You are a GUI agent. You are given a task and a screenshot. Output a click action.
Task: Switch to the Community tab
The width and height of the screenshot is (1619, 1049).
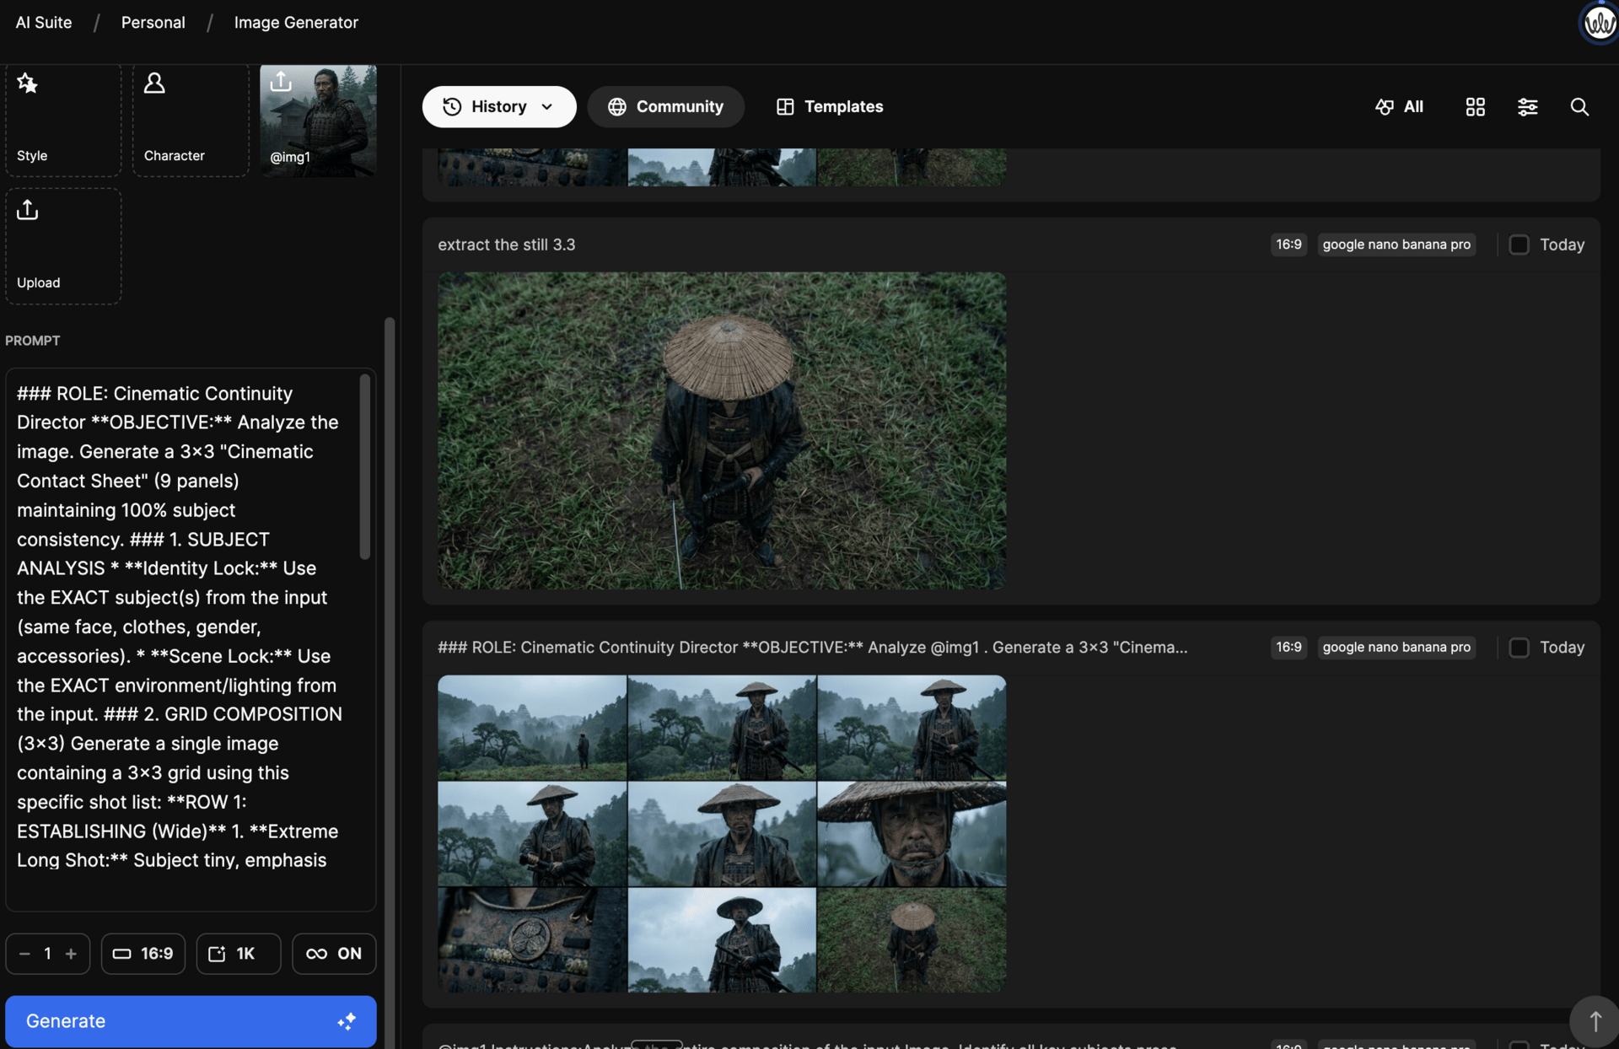click(x=665, y=106)
